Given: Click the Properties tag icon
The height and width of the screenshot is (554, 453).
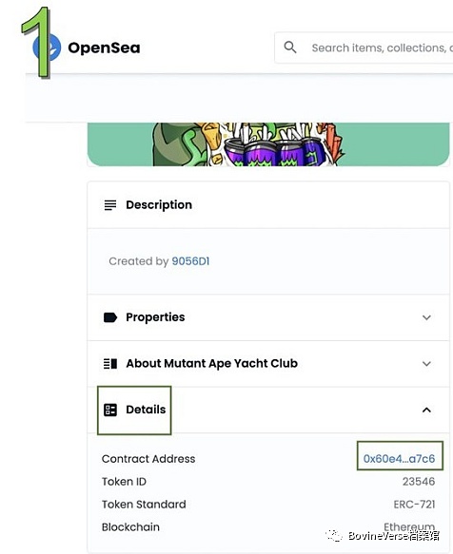Looking at the screenshot, I should pyautogui.click(x=110, y=317).
